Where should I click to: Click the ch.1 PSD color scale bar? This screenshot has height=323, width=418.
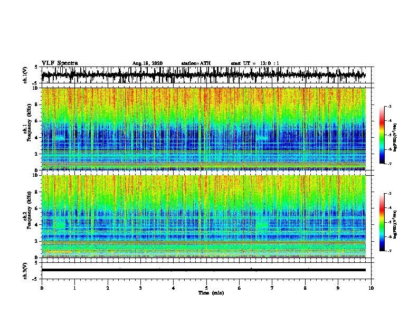(x=382, y=135)
